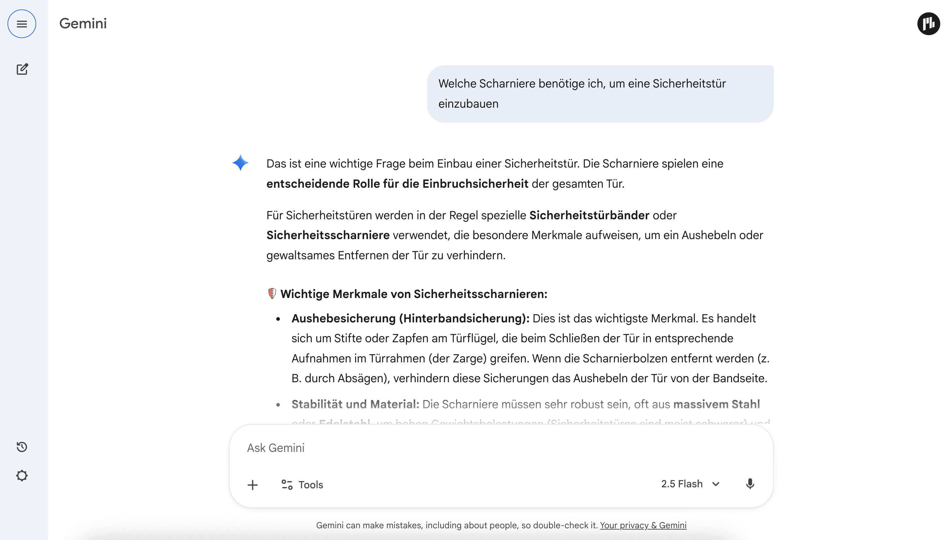Click the profile avatar in the top right
This screenshot has width=950, height=540.
coord(928,24)
